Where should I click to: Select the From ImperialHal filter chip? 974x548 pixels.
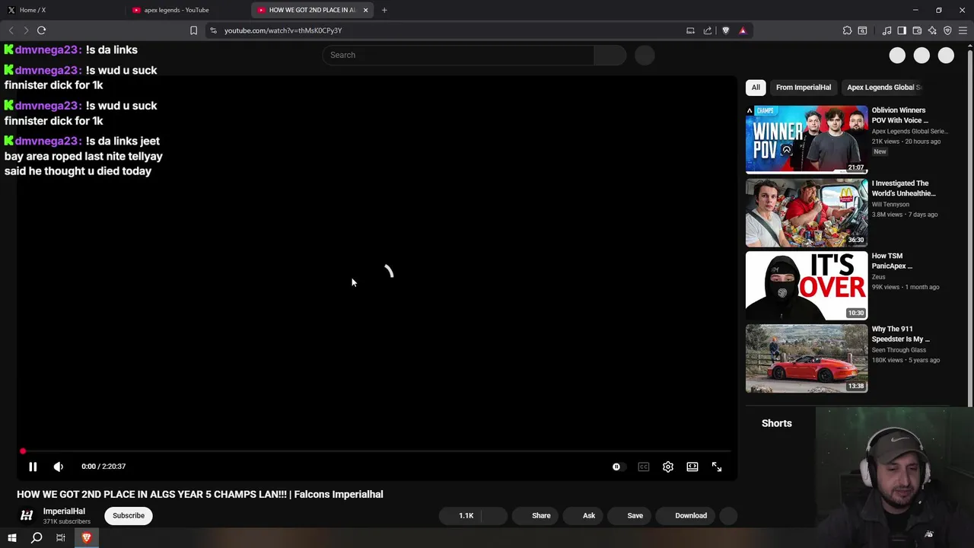point(804,87)
